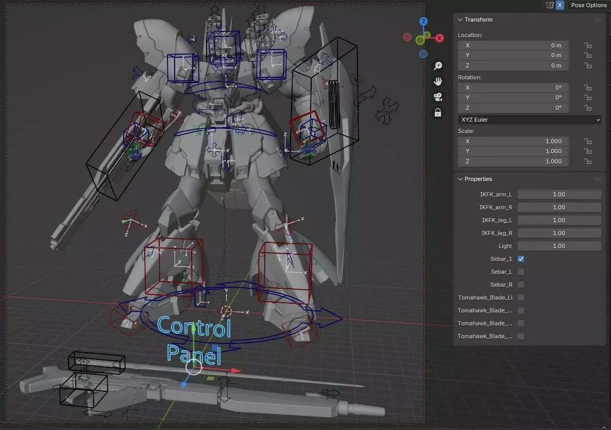Click the 'Scale:' label
The image size is (611, 430).
pyautogui.click(x=466, y=131)
